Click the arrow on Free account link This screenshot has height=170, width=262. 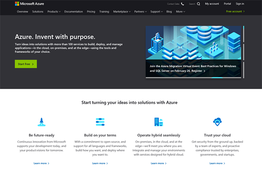click(x=244, y=11)
